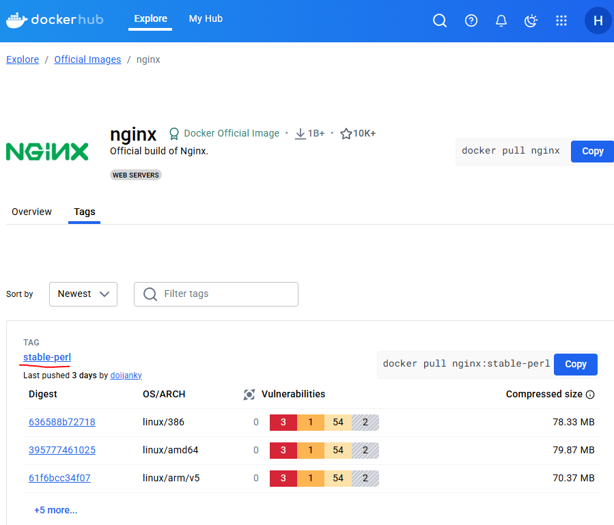Click the NGINX logo image

[47, 152]
